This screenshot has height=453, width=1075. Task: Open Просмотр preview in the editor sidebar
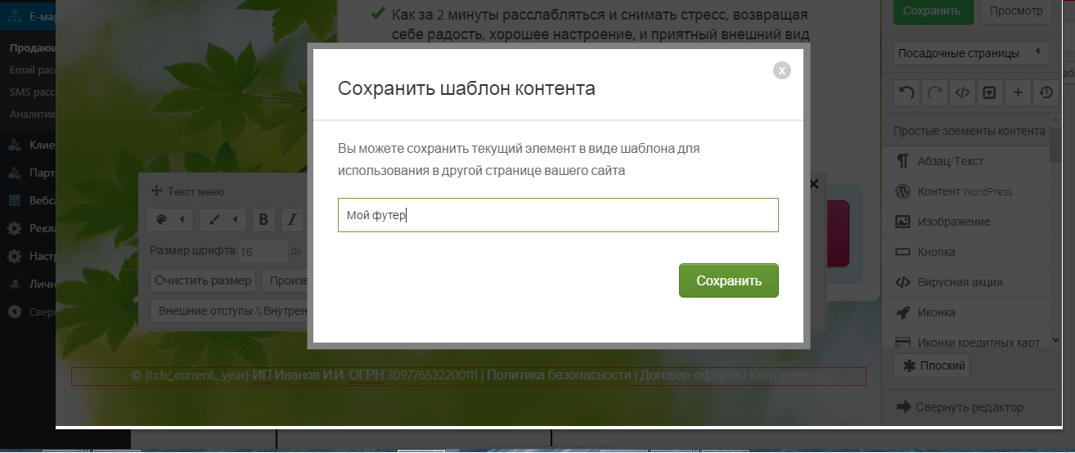(1015, 11)
